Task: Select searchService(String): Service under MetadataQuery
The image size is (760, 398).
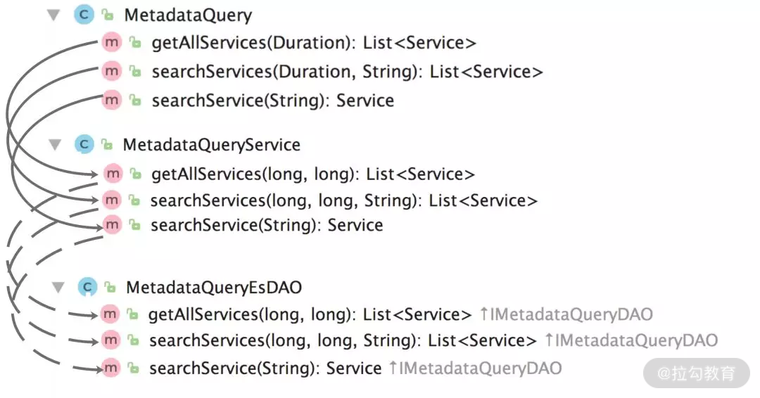Action: [272, 101]
